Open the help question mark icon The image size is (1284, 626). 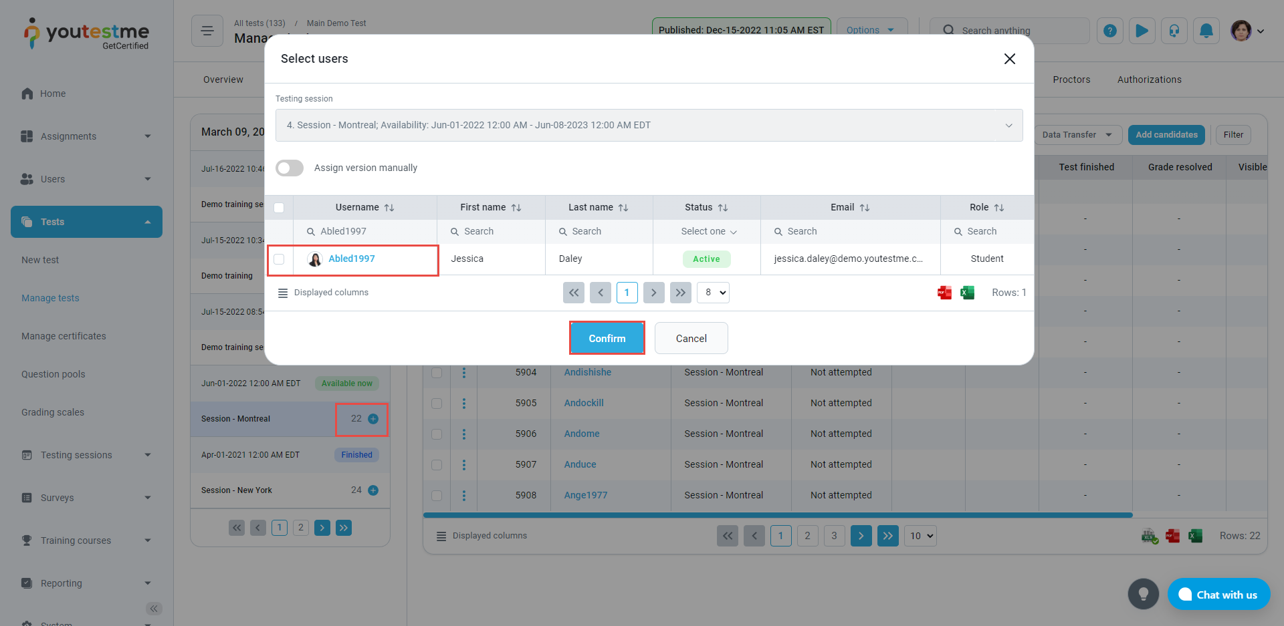(1109, 31)
